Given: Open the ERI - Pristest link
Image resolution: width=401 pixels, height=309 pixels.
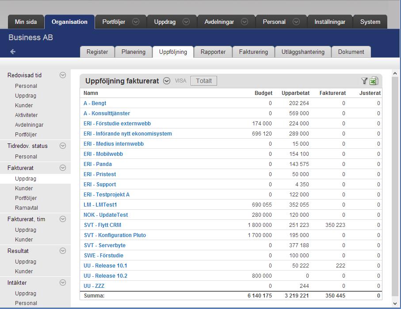Looking at the screenshot, I should (100, 174).
